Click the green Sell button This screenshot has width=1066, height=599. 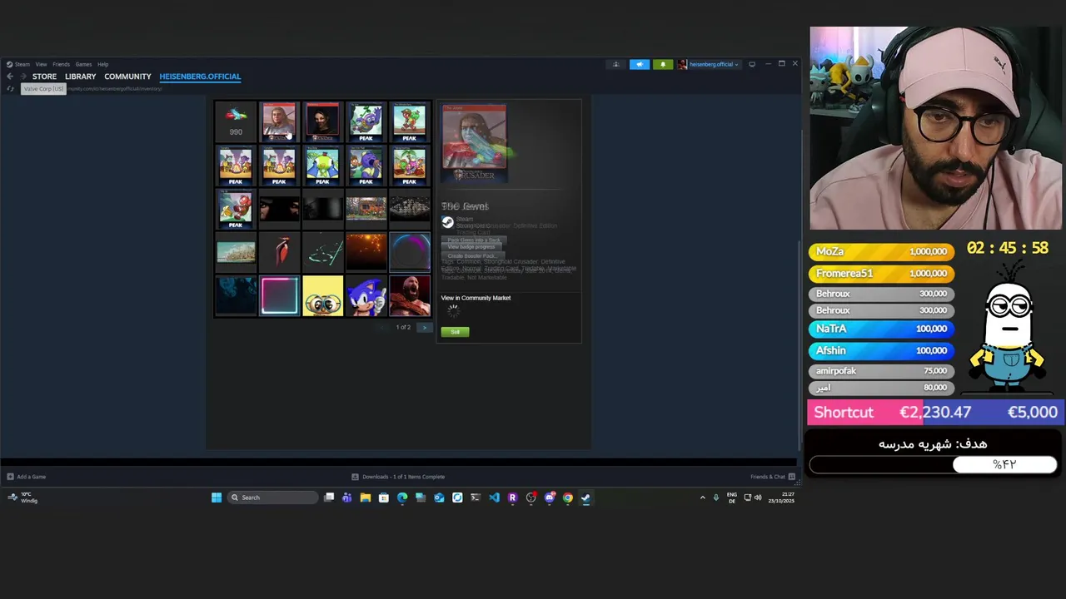point(455,332)
